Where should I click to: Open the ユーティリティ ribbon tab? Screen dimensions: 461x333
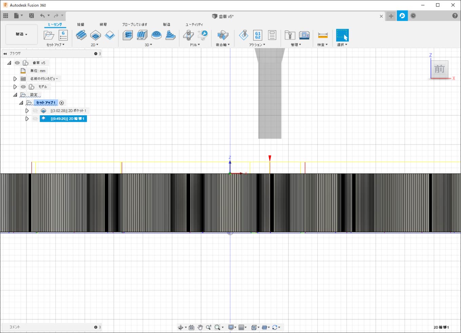[x=194, y=24]
